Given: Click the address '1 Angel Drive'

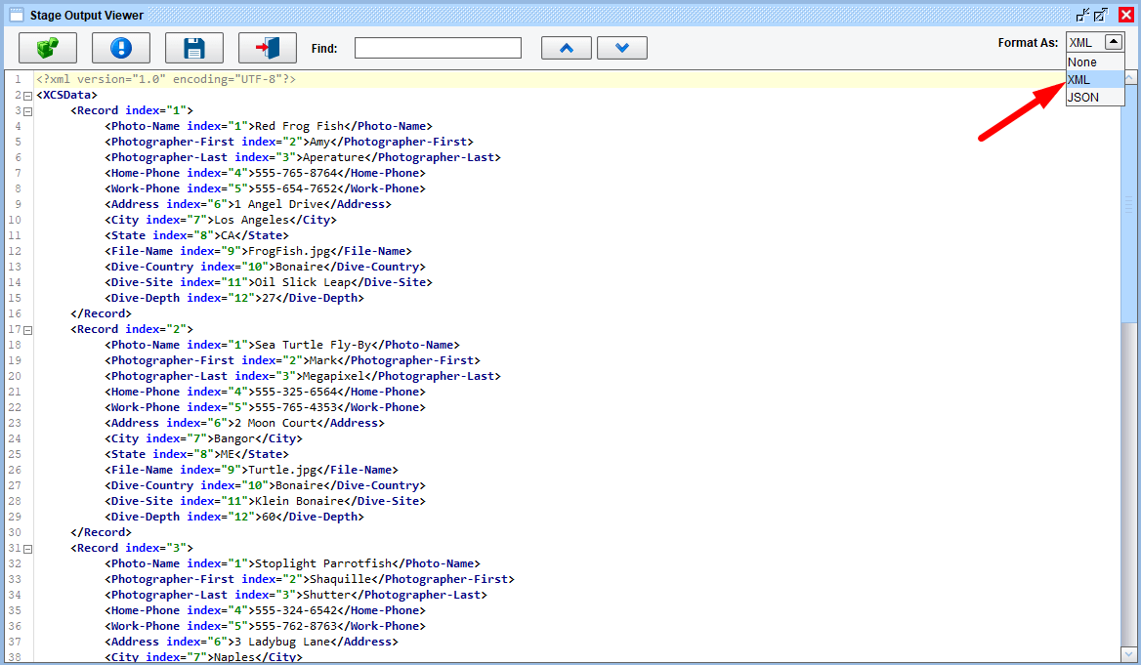Looking at the screenshot, I should point(278,204).
